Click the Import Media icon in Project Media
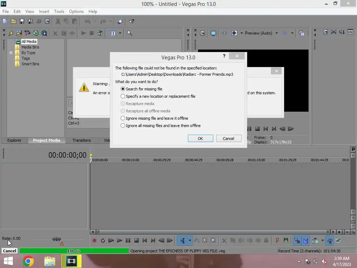 [x=19, y=33]
